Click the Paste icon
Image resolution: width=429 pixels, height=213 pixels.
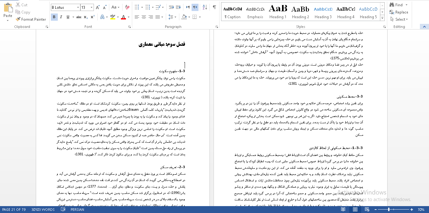(x=8, y=7)
